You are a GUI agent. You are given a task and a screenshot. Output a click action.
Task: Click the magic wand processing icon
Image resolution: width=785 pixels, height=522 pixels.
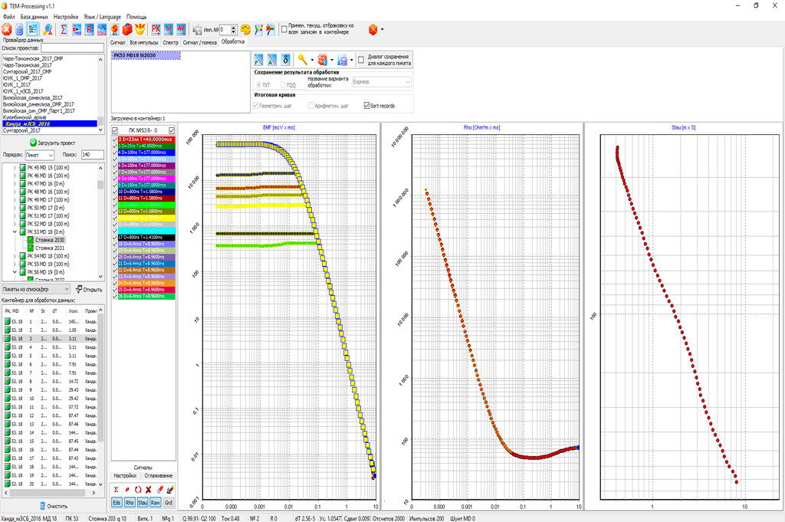pyautogui.click(x=303, y=59)
